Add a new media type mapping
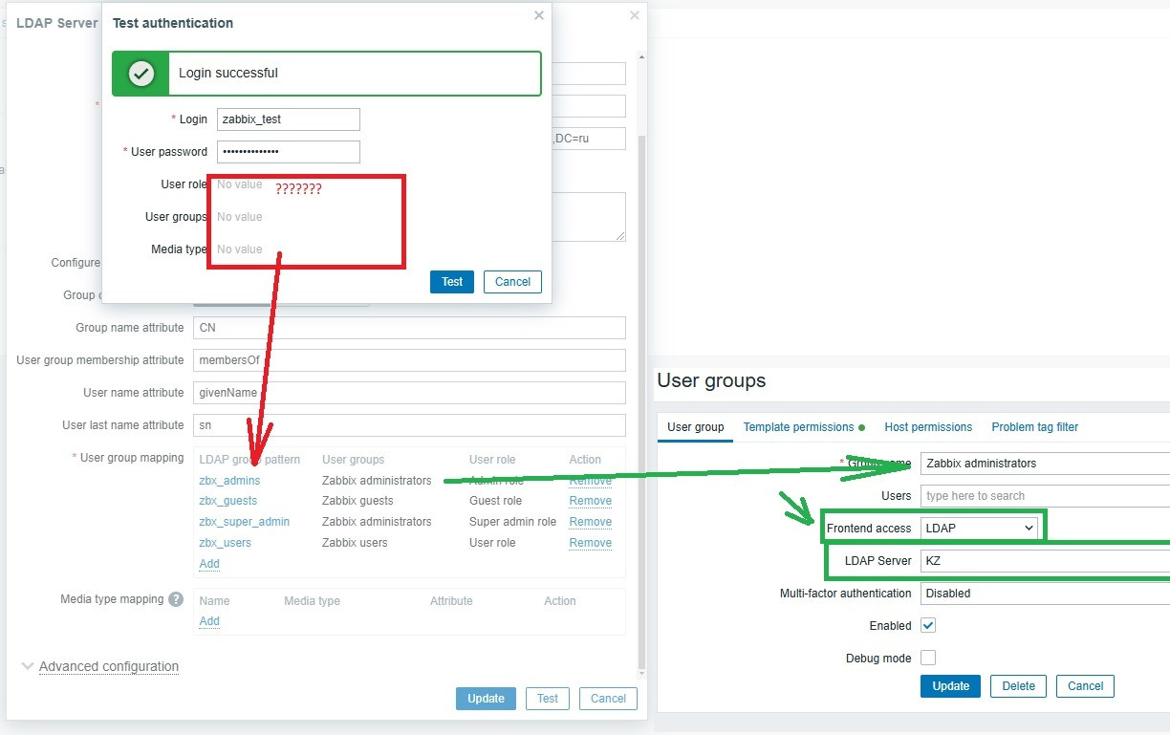 click(x=209, y=621)
